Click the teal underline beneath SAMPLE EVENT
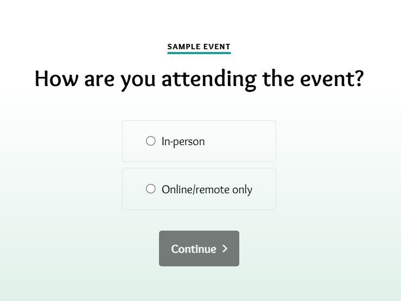 point(199,53)
